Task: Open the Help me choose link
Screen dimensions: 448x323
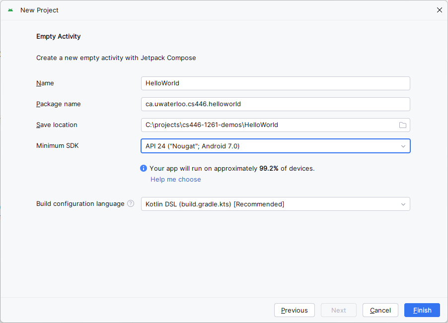Action: 176,180
